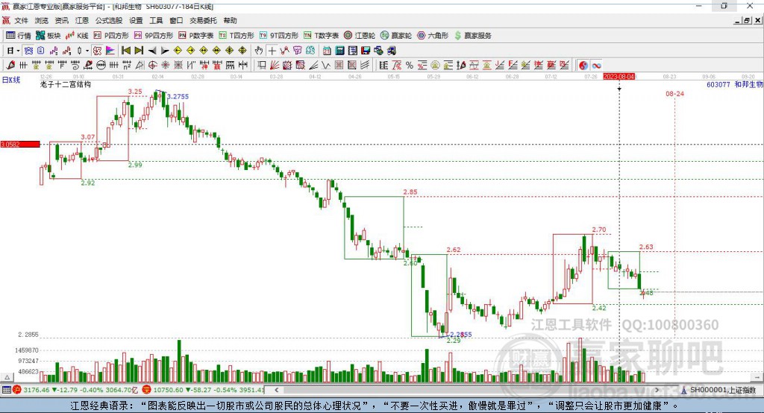Open the 江恩轮 Gann wheel
The width and height of the screenshot is (764, 413).
point(360,36)
